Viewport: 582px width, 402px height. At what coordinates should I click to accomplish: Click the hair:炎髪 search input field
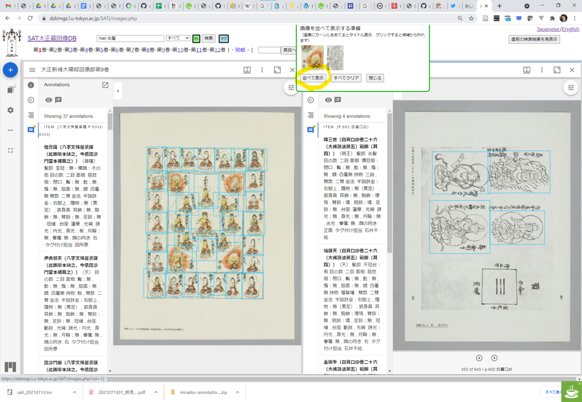tap(130, 38)
